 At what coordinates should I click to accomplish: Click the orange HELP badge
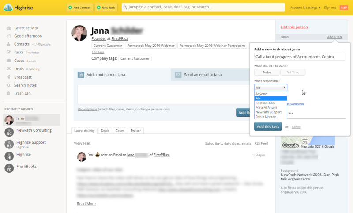click(344, 8)
